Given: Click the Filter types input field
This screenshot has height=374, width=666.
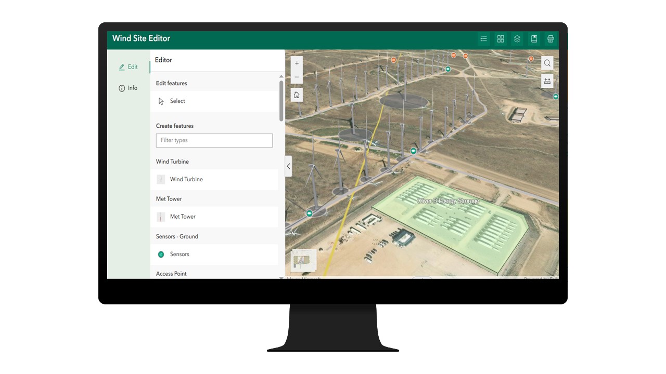Looking at the screenshot, I should [214, 140].
